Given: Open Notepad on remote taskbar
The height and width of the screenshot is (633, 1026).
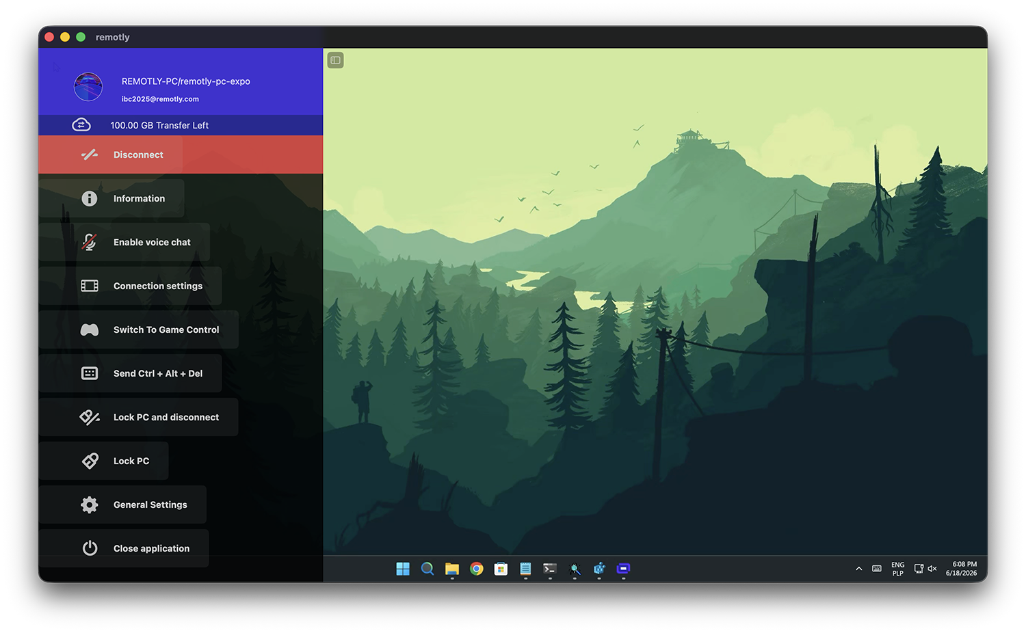Looking at the screenshot, I should [525, 569].
